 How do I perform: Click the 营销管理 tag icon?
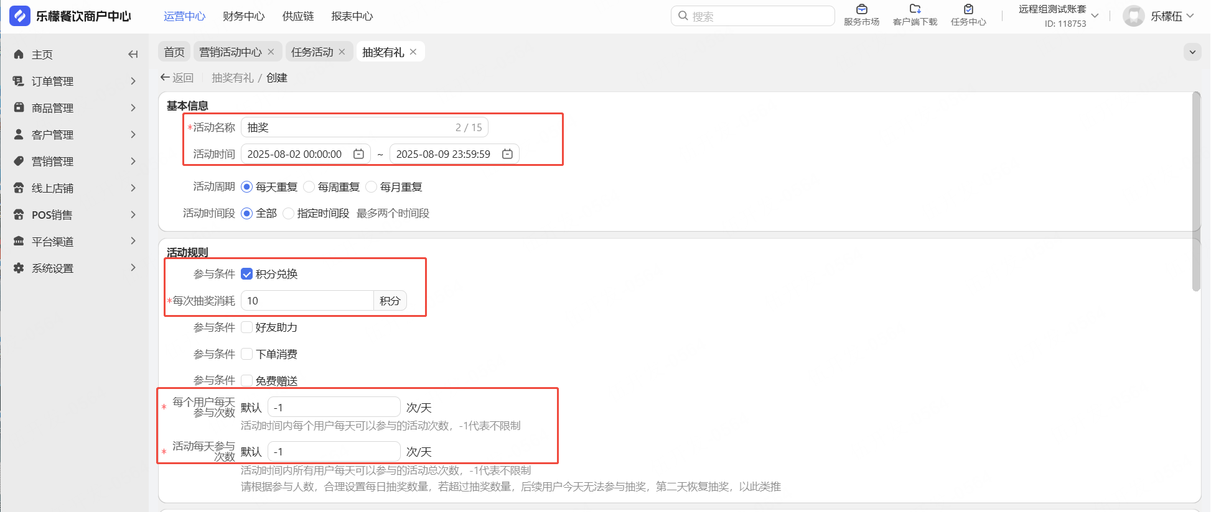[x=19, y=162]
